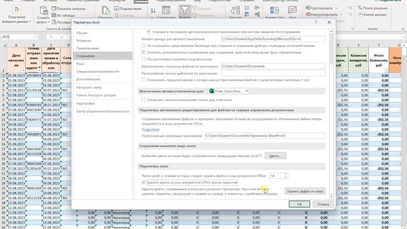Select Общие category in options dialog

(x=102, y=33)
